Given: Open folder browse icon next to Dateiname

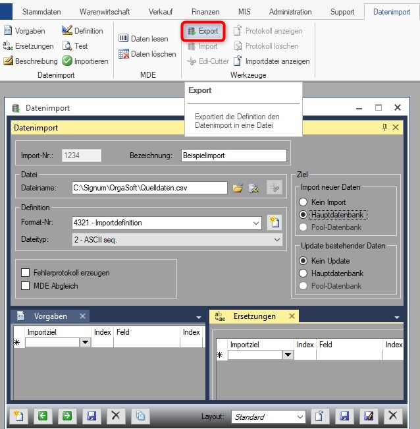Looking at the screenshot, I should (x=238, y=188).
